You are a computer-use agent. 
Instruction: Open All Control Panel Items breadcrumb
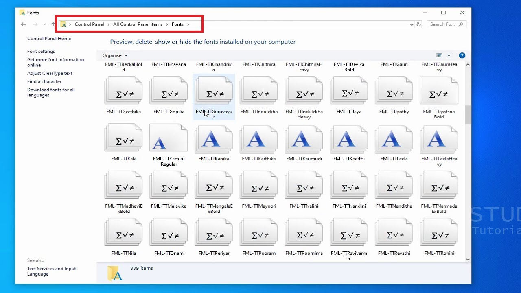tap(138, 24)
